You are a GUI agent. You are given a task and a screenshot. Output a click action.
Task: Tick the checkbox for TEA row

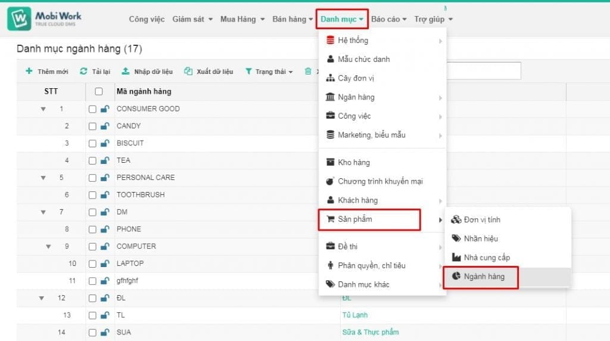[x=92, y=160]
